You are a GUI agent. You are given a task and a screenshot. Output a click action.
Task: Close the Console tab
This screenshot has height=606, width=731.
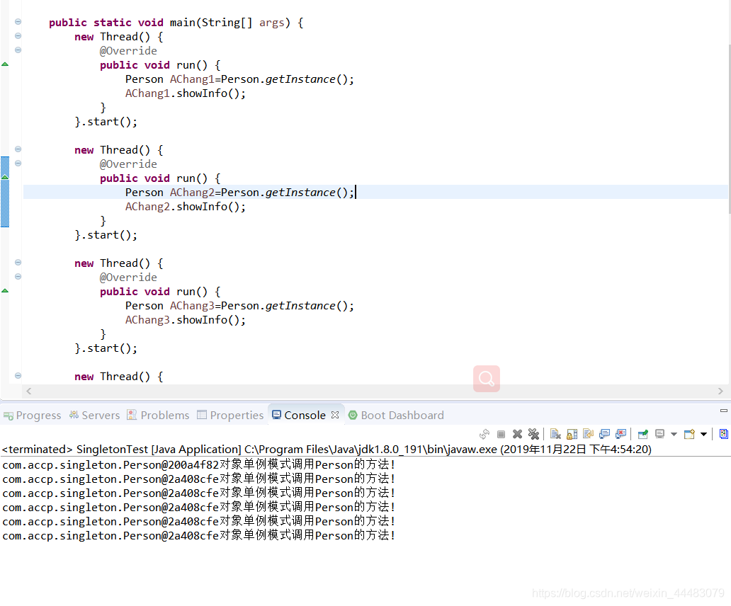(335, 415)
